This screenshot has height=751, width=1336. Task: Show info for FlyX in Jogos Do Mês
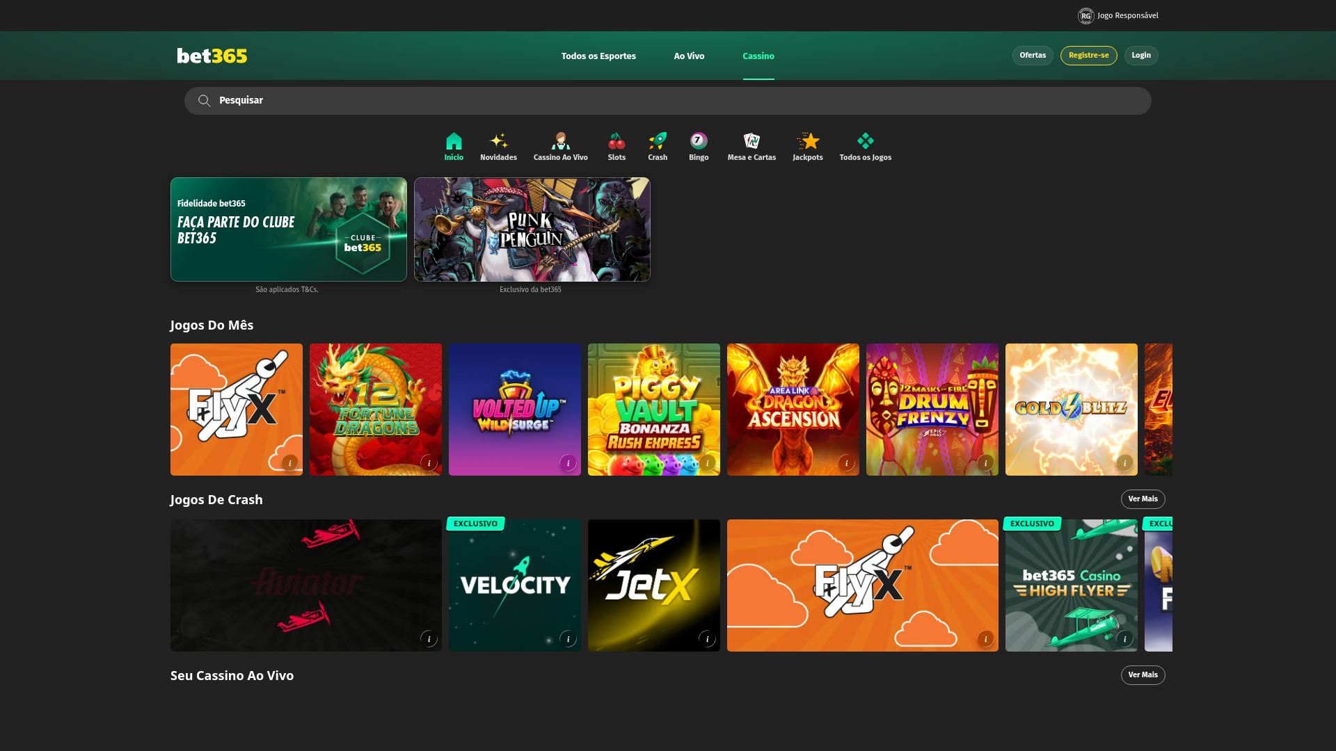pyautogui.click(x=289, y=463)
